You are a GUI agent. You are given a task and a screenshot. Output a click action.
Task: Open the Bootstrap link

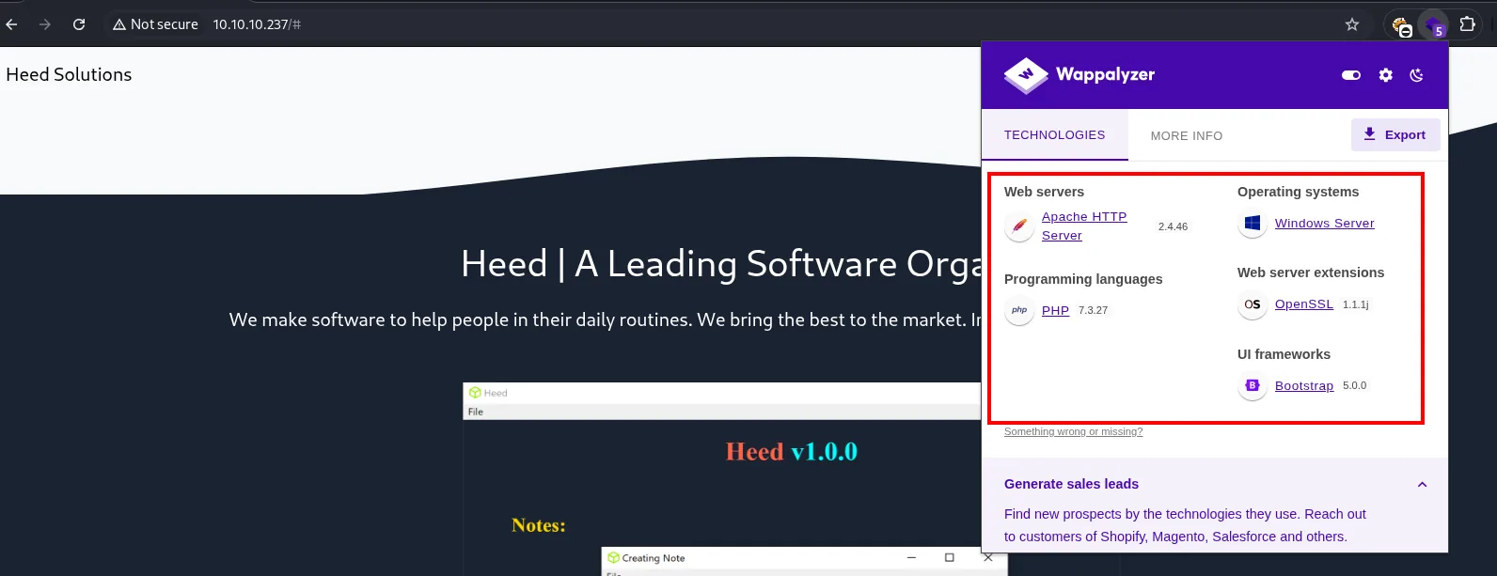(x=1304, y=385)
